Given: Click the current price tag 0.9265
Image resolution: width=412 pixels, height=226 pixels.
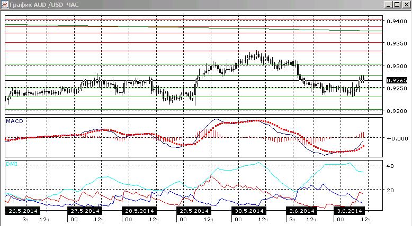Looking at the screenshot, I should click(397, 80).
